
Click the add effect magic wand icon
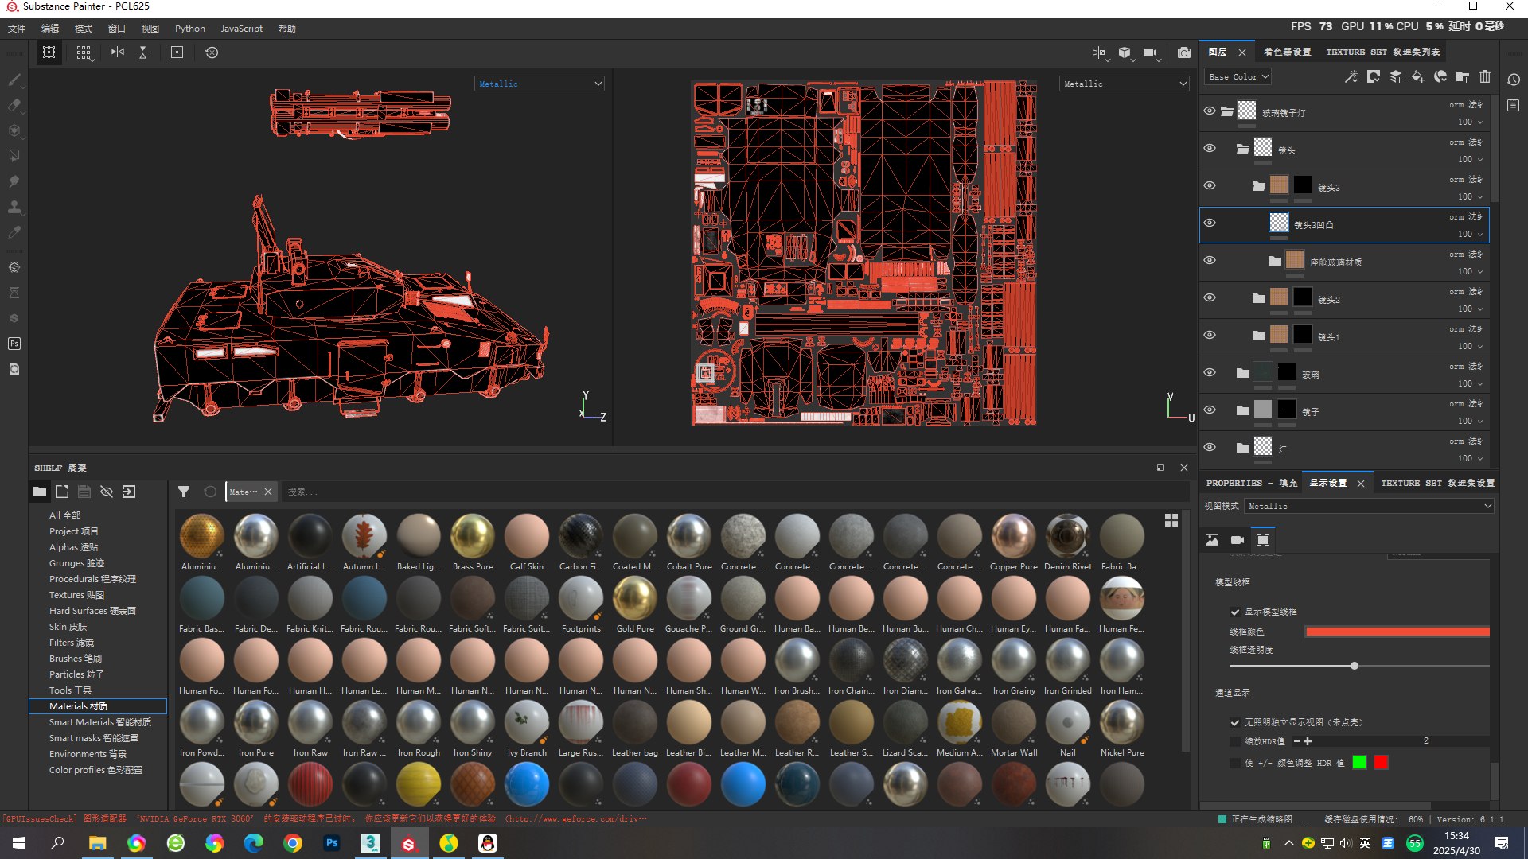coord(1351,77)
